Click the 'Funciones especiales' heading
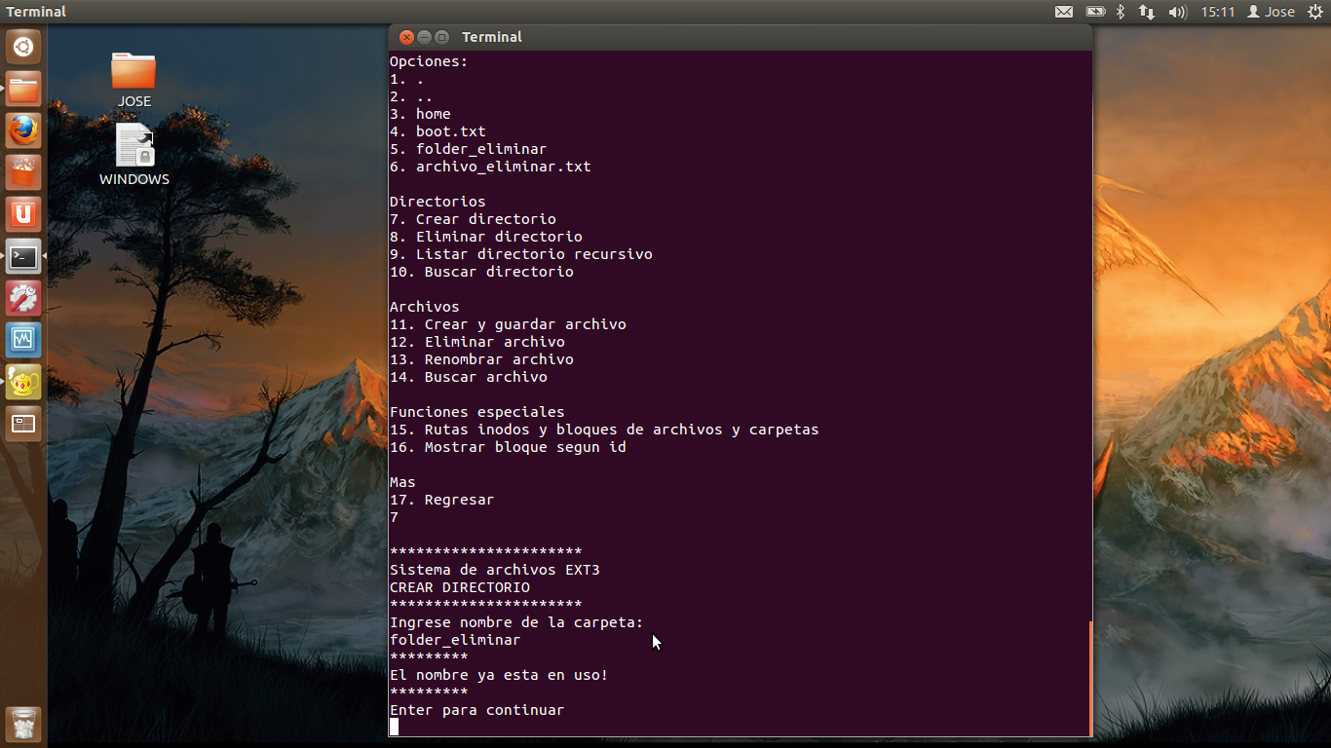Viewport: 1331px width, 748px height. [x=477, y=412]
